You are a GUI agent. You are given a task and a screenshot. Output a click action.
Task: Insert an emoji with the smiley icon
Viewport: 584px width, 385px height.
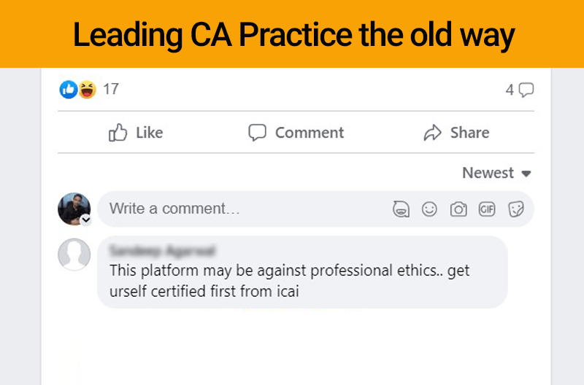pos(429,209)
